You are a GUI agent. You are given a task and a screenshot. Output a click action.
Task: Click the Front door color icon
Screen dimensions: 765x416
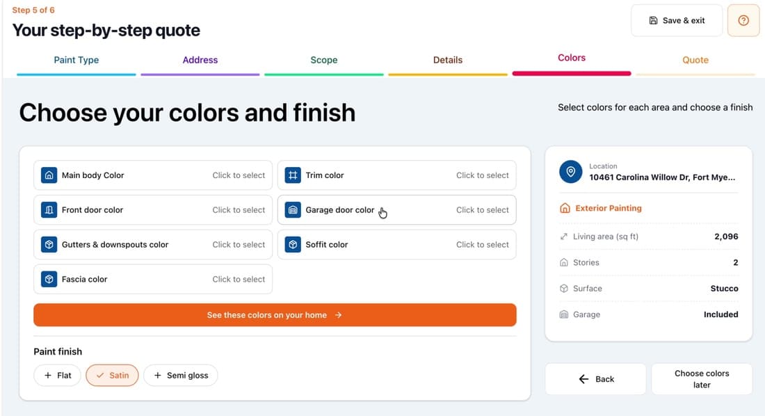pyautogui.click(x=49, y=210)
